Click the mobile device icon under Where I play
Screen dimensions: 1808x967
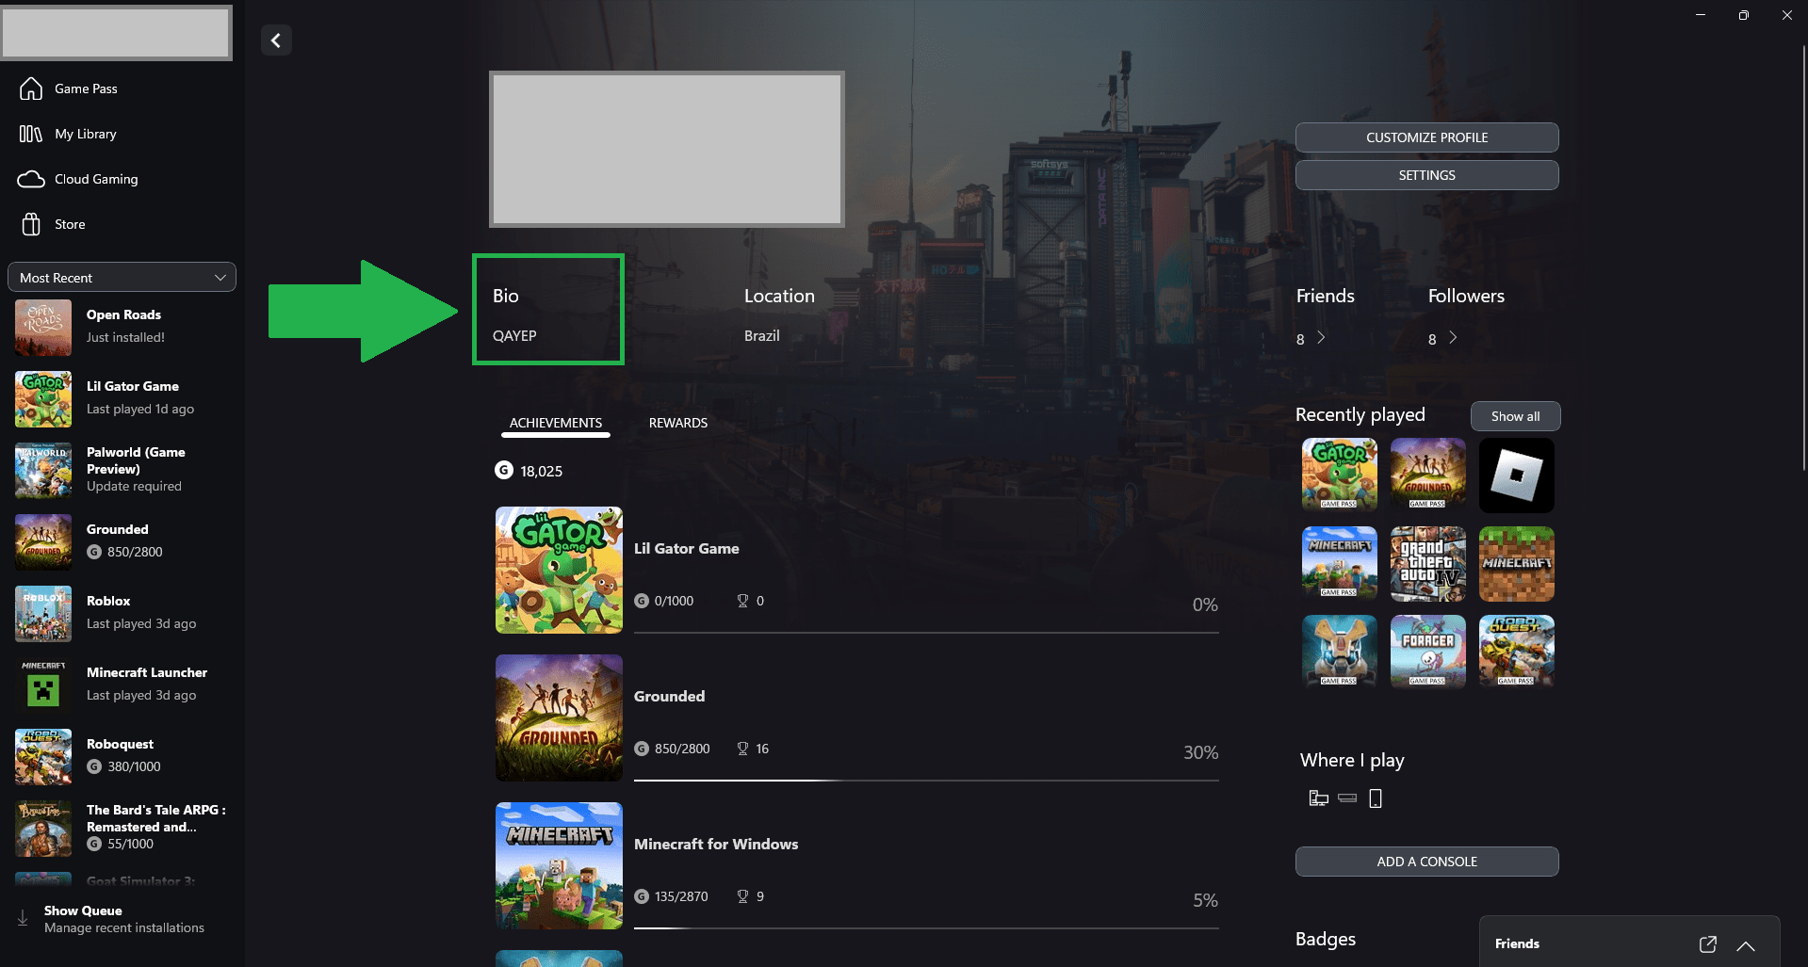pos(1376,798)
